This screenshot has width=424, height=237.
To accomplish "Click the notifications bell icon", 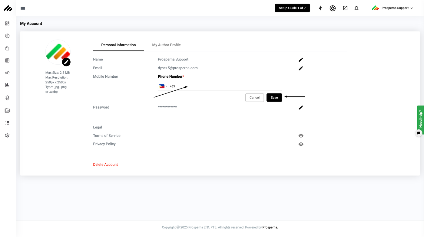I will point(356,8).
